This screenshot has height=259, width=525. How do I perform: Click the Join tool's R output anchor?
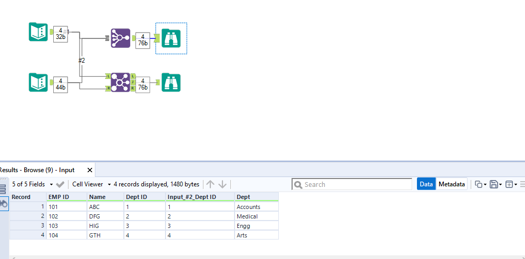(133, 88)
